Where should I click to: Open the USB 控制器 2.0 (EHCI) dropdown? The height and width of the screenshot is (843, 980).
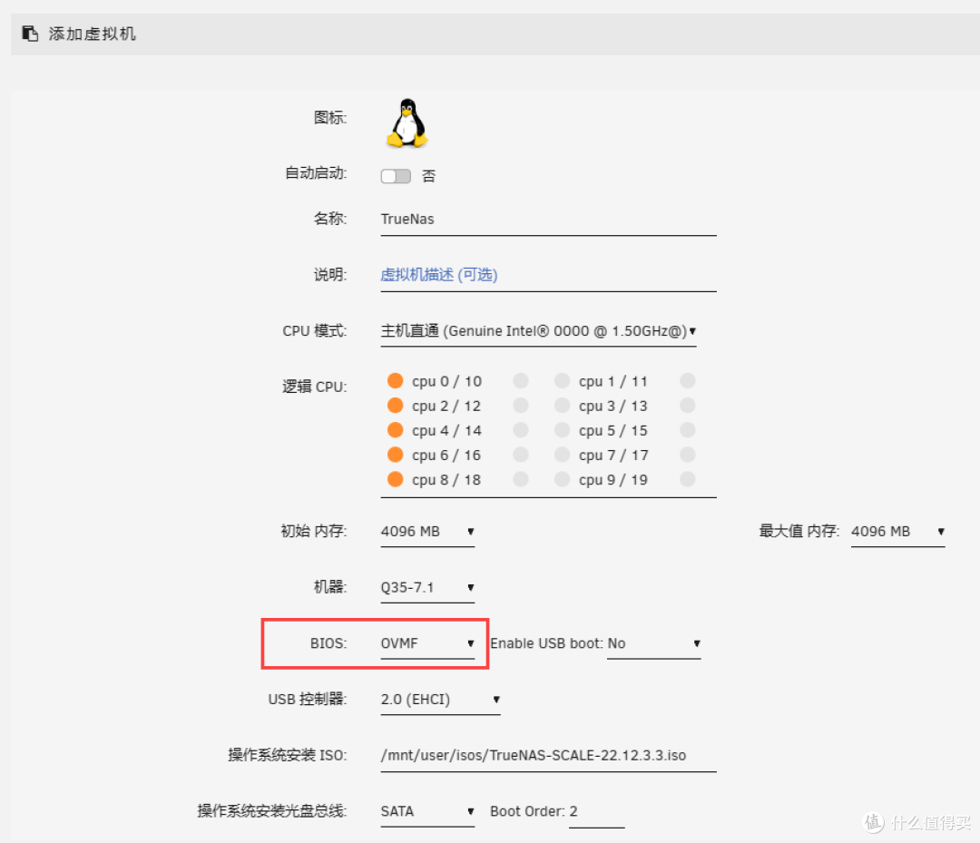(x=441, y=700)
